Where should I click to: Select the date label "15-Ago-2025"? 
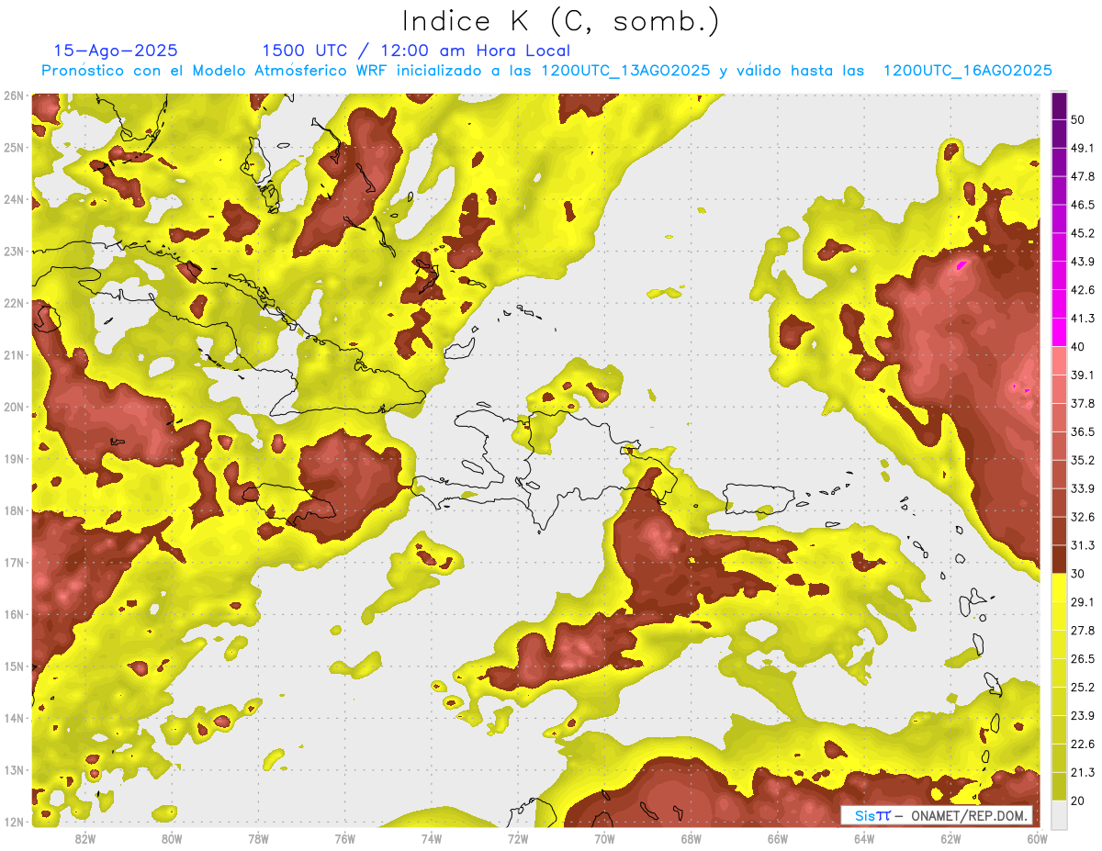click(x=116, y=50)
